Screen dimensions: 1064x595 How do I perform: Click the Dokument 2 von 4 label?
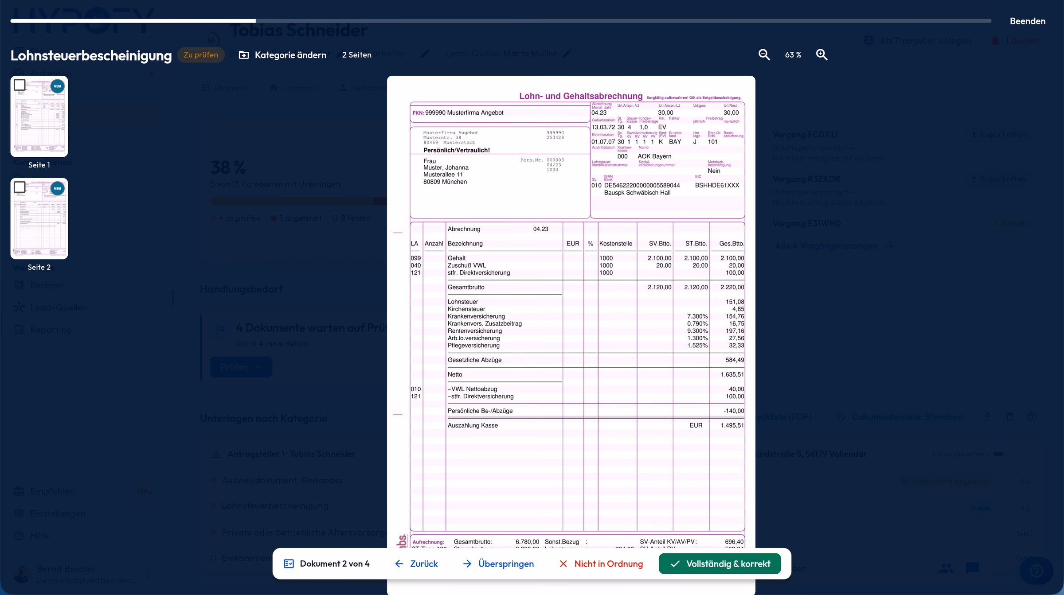pyautogui.click(x=334, y=564)
